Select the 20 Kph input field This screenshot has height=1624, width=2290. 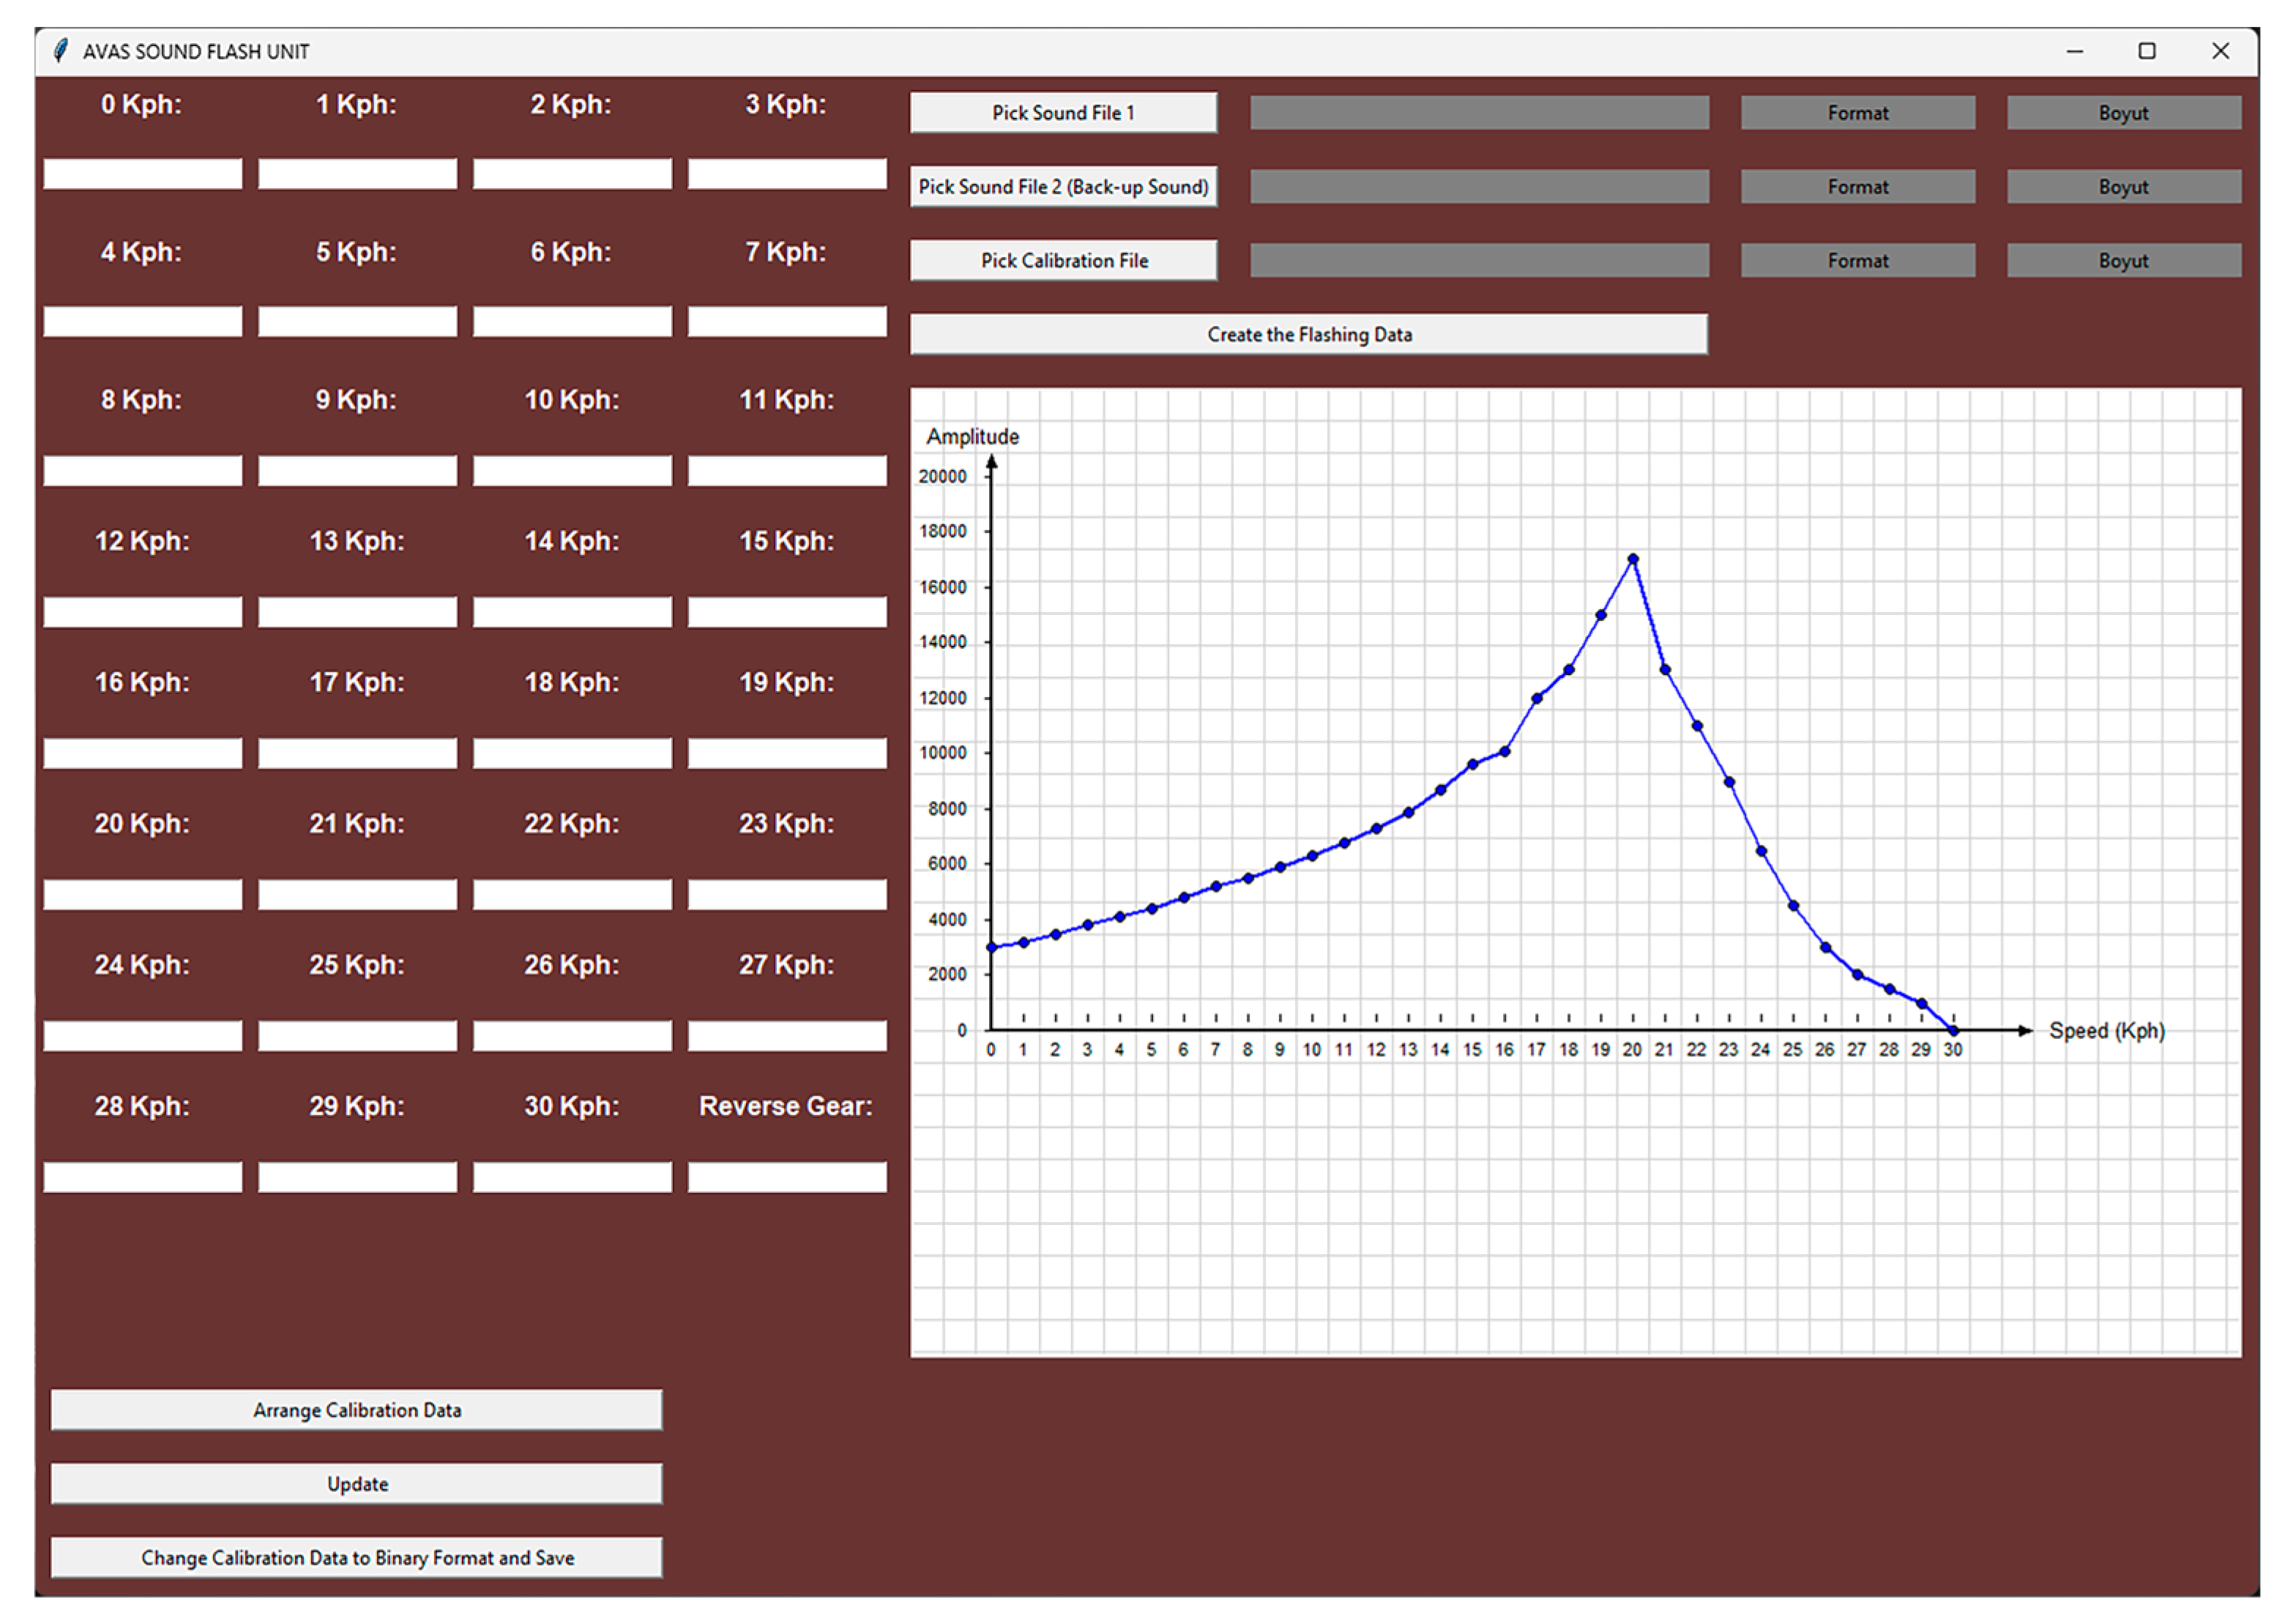[x=143, y=895]
